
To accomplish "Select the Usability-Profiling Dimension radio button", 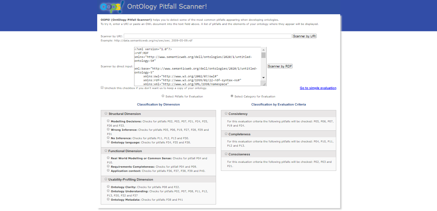I will [106, 179].
